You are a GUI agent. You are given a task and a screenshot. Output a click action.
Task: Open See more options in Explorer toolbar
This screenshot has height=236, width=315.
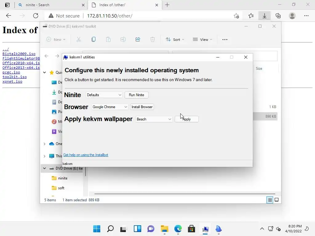[225, 40]
